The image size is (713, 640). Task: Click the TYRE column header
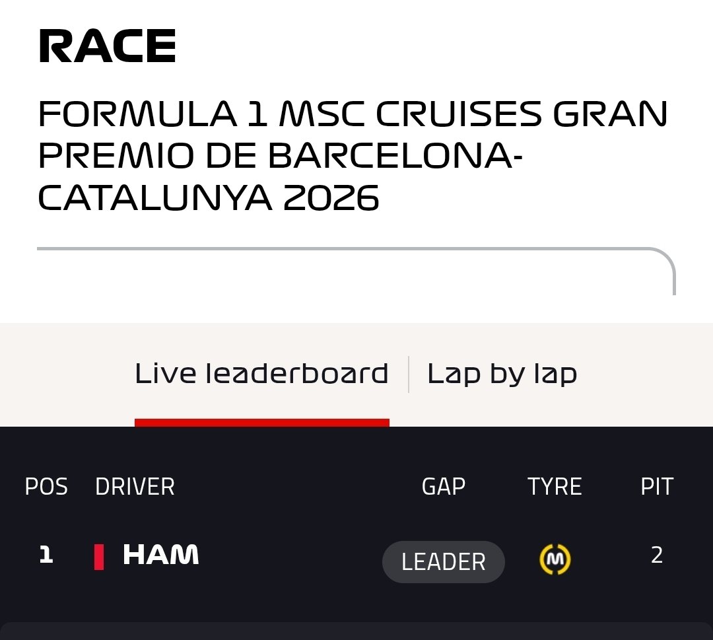555,487
